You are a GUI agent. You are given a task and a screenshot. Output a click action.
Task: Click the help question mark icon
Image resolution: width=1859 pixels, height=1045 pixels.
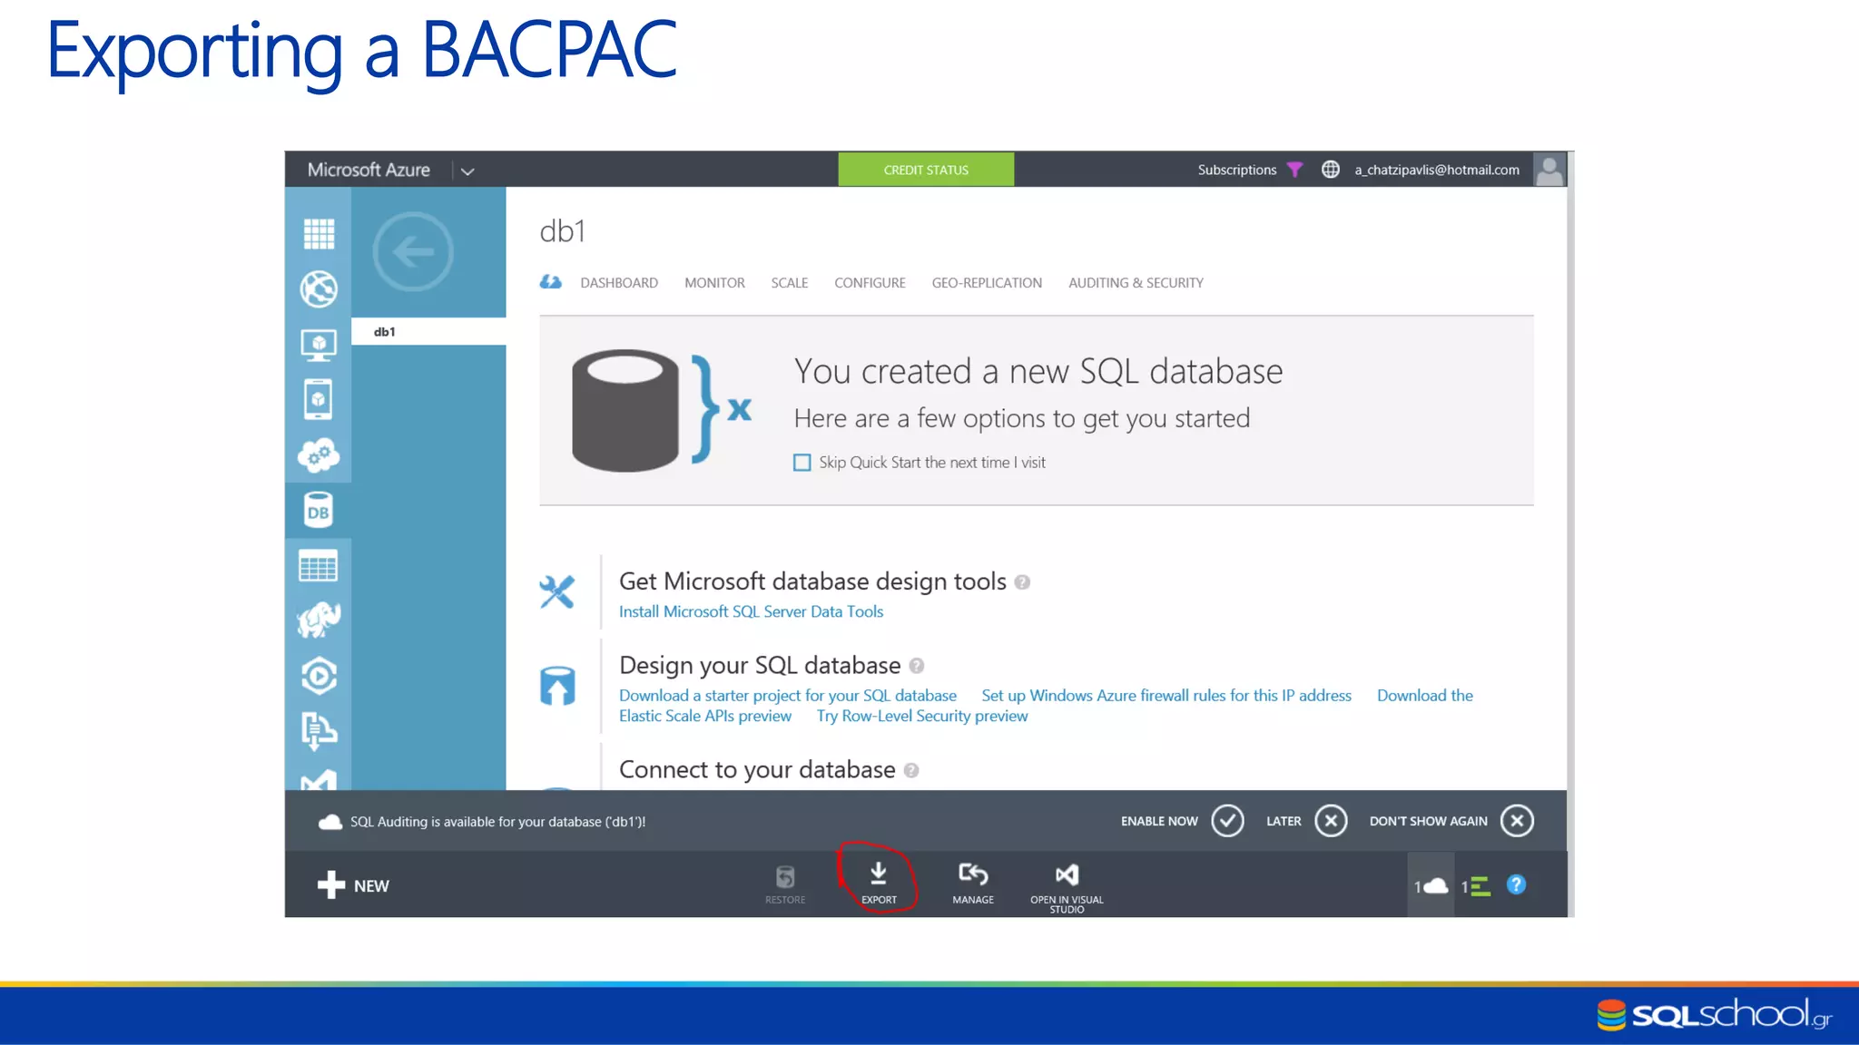point(1516,884)
